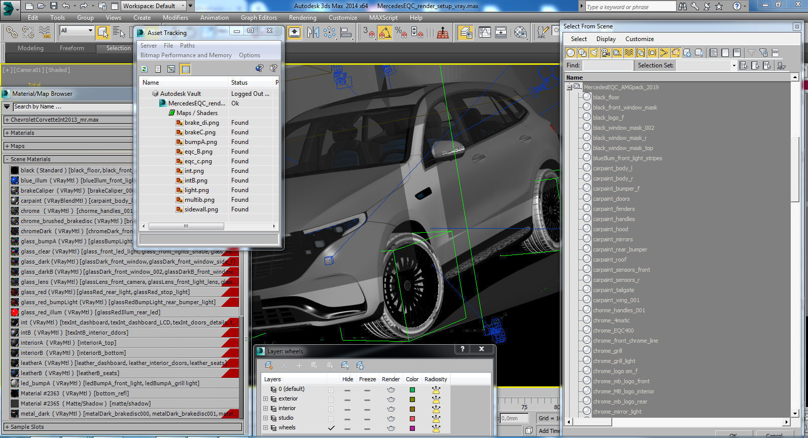
Task: Click the 0 (default) layer green color swatch
Action: (412, 390)
